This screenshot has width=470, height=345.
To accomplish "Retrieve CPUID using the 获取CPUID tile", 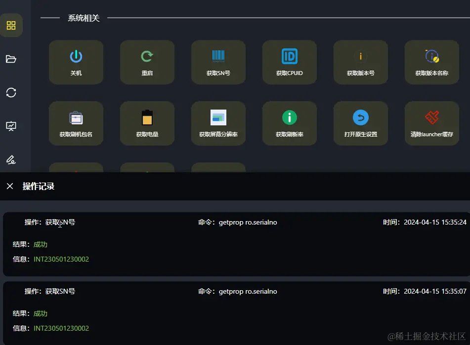I will click(x=290, y=62).
